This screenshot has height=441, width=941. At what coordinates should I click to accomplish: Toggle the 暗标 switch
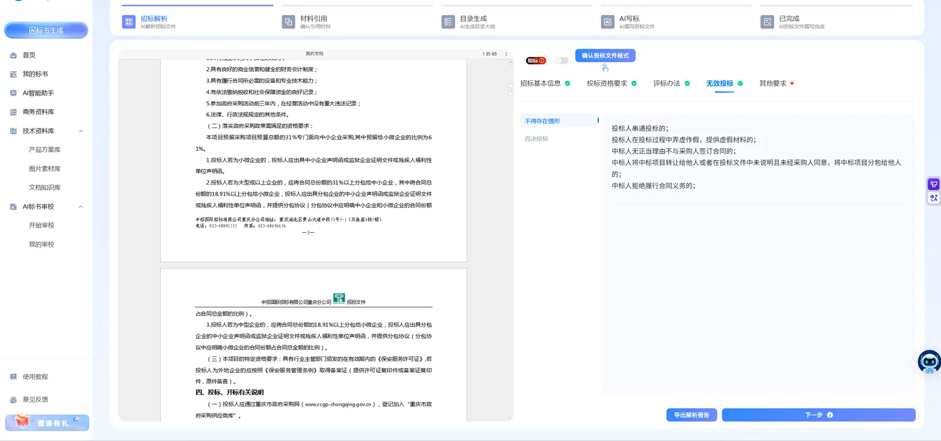(562, 61)
